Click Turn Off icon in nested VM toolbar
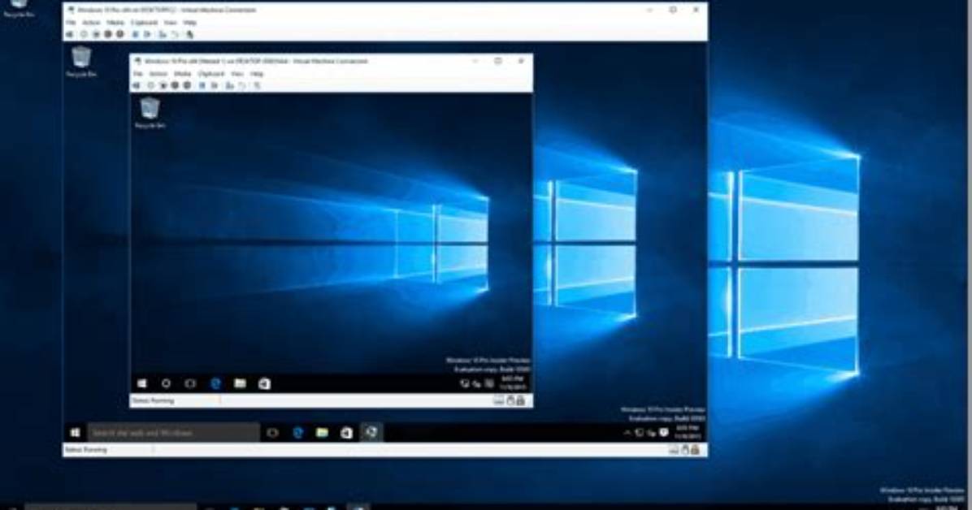This screenshot has height=510, width=972. click(x=163, y=85)
